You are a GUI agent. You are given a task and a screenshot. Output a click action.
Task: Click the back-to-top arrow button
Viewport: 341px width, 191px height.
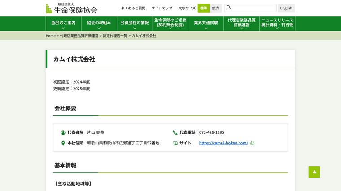click(x=314, y=172)
